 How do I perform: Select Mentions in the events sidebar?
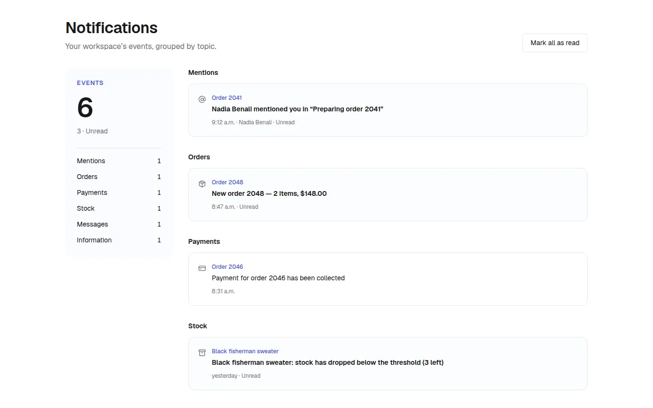119,161
